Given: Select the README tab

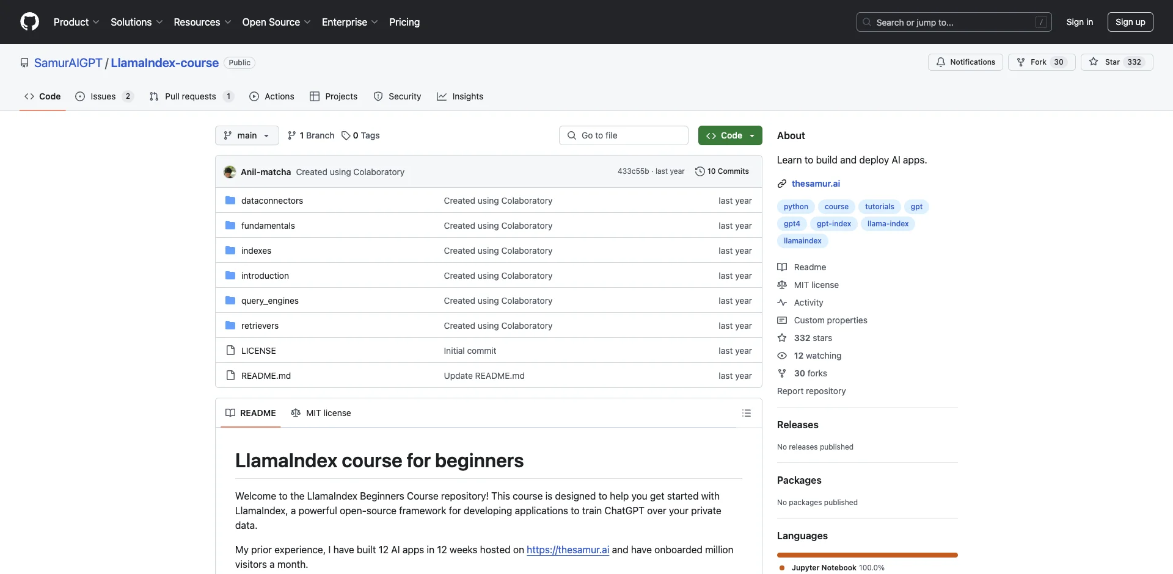Looking at the screenshot, I should [250, 413].
